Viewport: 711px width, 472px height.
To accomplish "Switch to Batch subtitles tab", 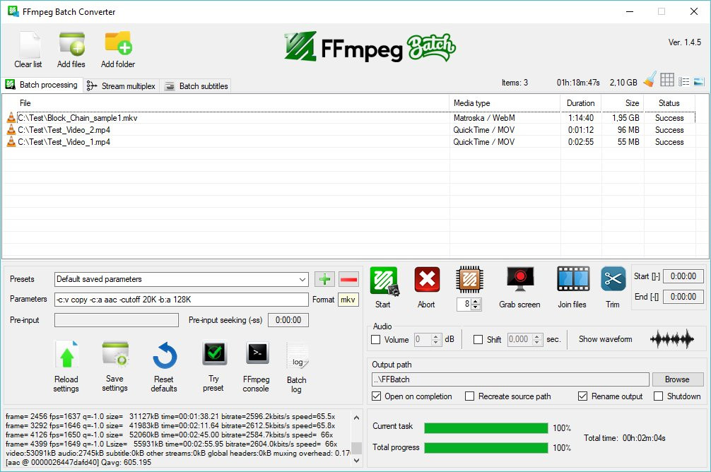I will click(196, 86).
